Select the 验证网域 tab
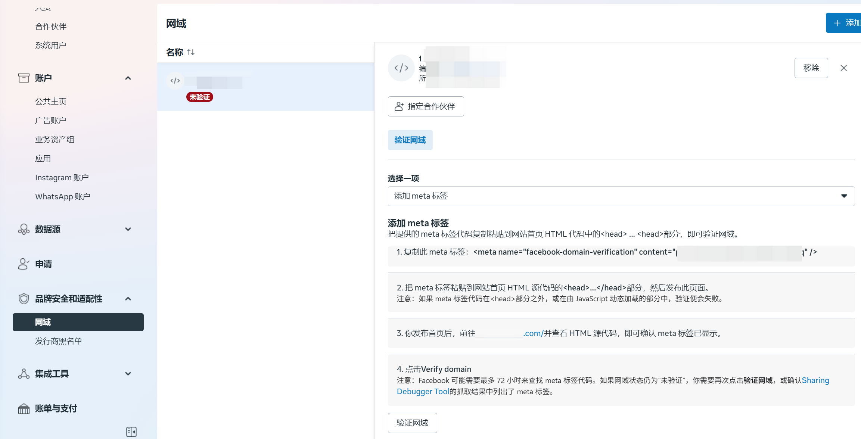Screen dimensions: 861x439 [x=410, y=140]
